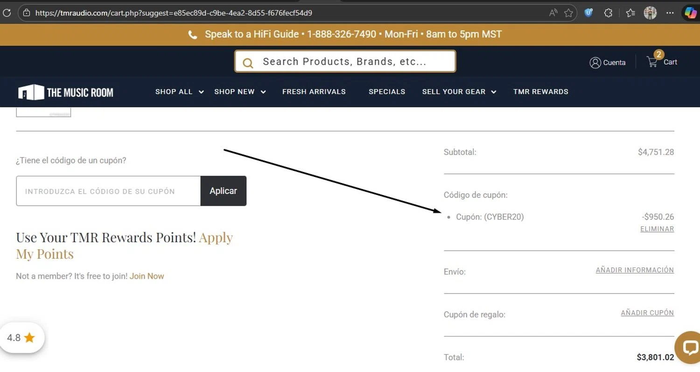Click the Join Now link
The image size is (700, 372).
click(147, 276)
